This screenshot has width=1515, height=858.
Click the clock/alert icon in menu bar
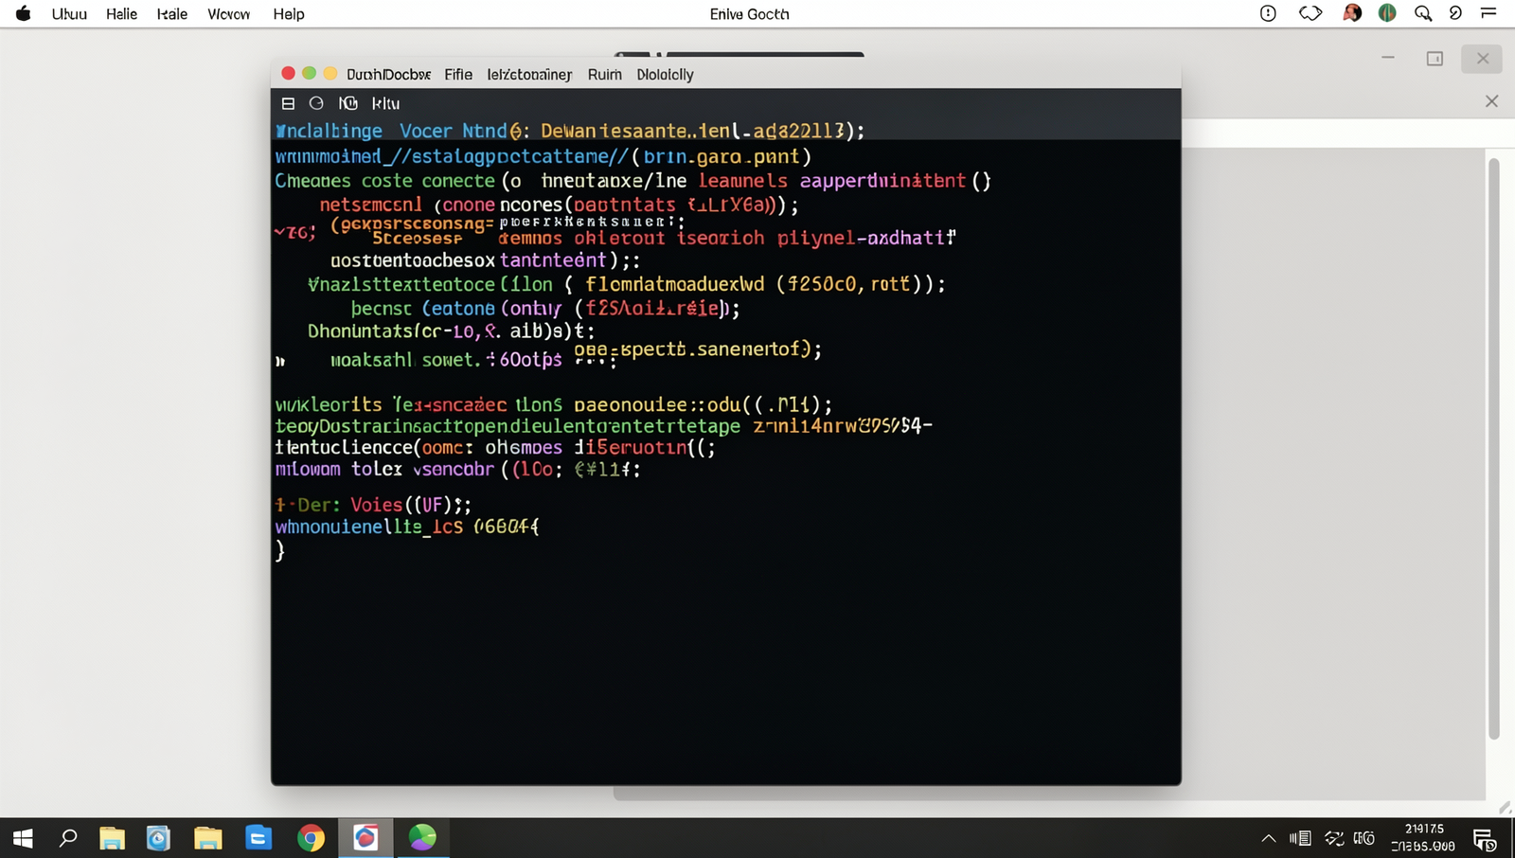pos(1268,13)
